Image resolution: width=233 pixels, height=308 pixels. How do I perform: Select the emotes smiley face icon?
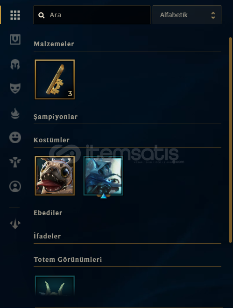[15, 137]
